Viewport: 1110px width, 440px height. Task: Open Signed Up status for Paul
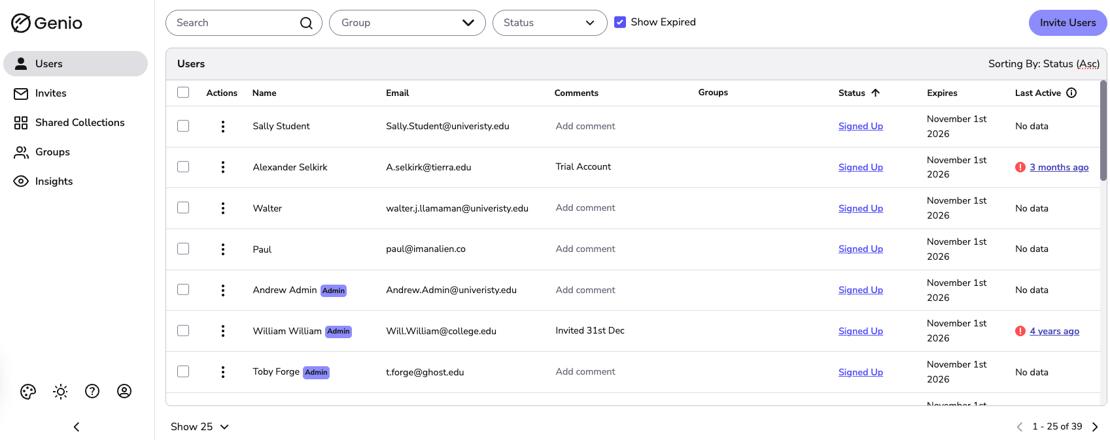[861, 249]
